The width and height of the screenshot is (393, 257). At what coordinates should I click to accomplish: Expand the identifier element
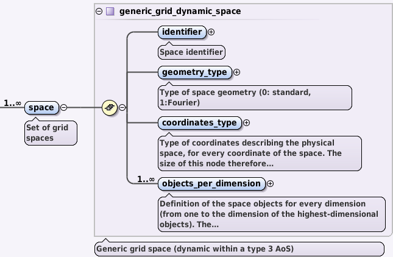pos(211,31)
